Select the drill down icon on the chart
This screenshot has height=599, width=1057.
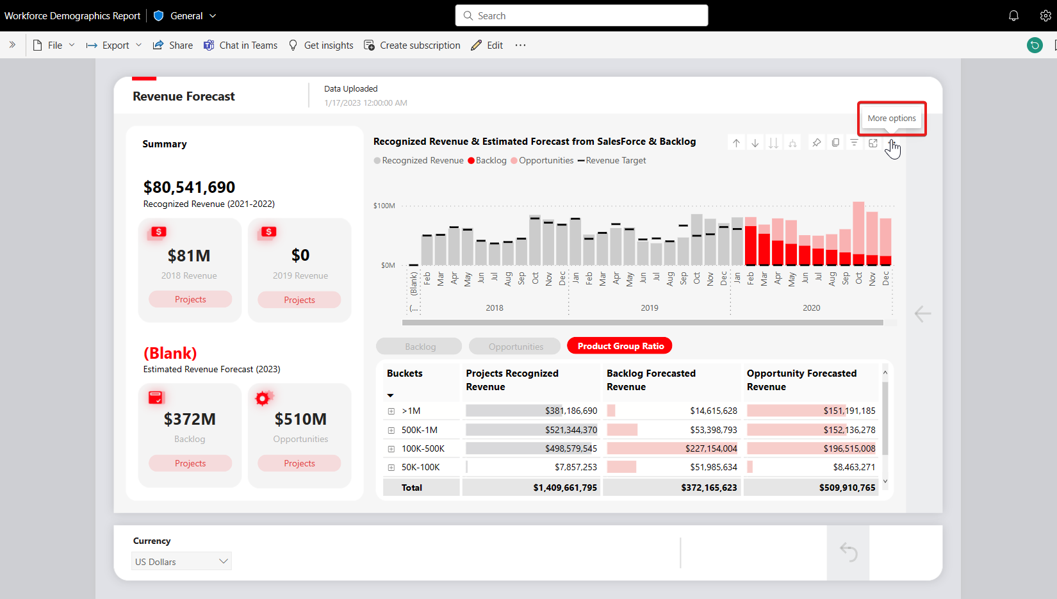click(x=755, y=142)
